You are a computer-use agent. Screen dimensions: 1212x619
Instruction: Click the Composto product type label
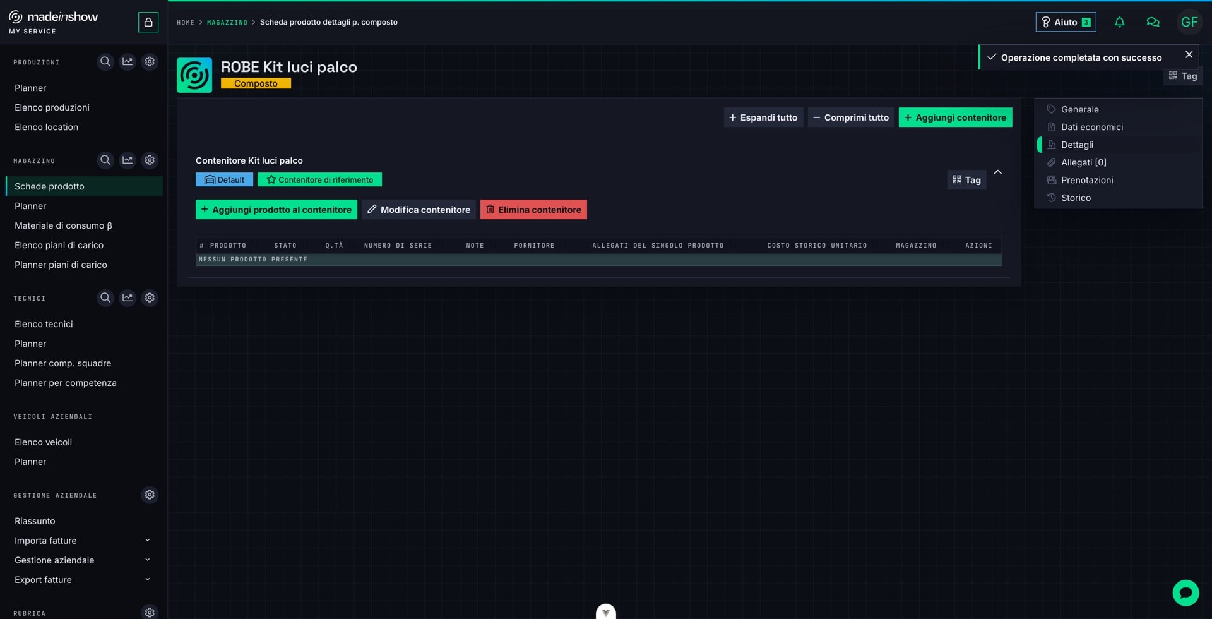256,83
